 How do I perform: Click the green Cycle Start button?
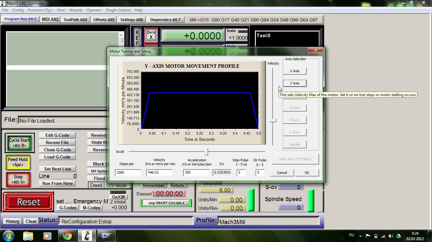click(x=19, y=143)
